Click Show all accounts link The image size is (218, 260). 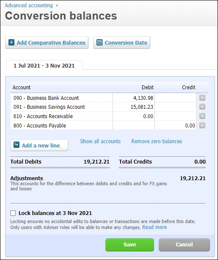100,141
